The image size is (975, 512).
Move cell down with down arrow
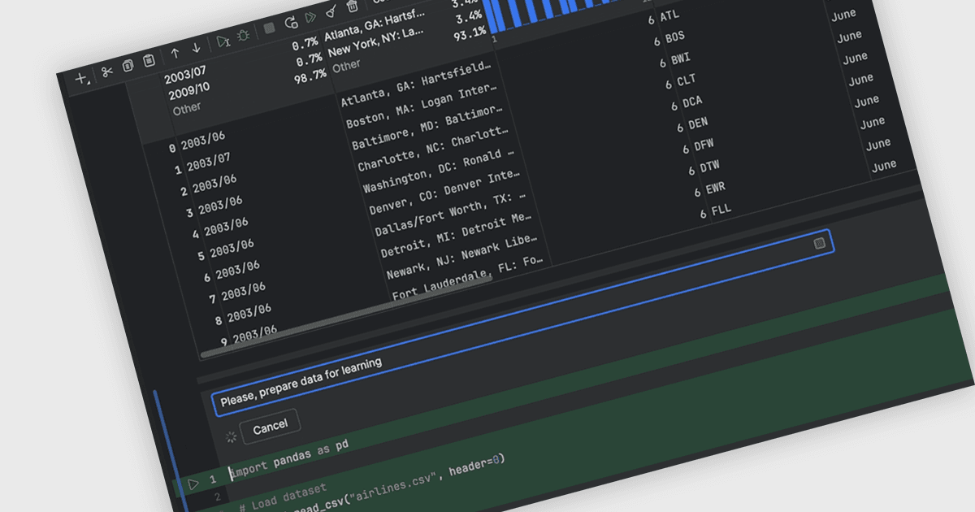[196, 48]
